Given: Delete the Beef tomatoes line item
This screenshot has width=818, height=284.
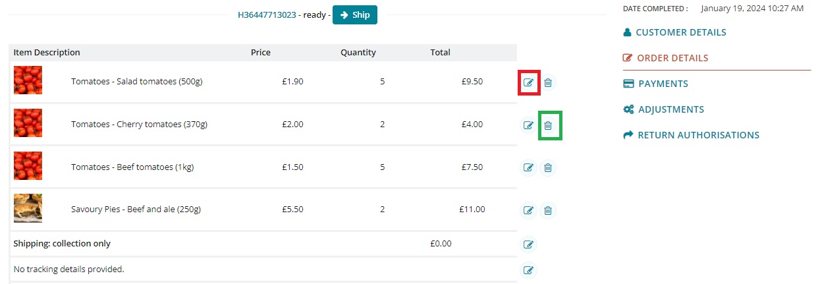Looking at the screenshot, I should [x=548, y=167].
